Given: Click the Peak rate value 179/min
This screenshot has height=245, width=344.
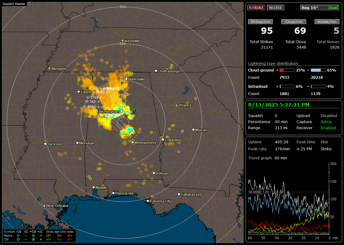Looking at the screenshot, I should pos(282,149).
